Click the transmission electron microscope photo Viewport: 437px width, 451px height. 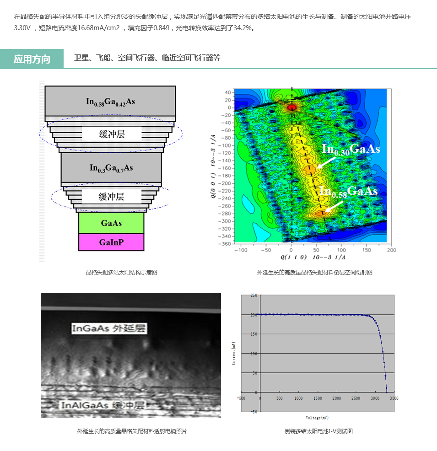(131, 355)
